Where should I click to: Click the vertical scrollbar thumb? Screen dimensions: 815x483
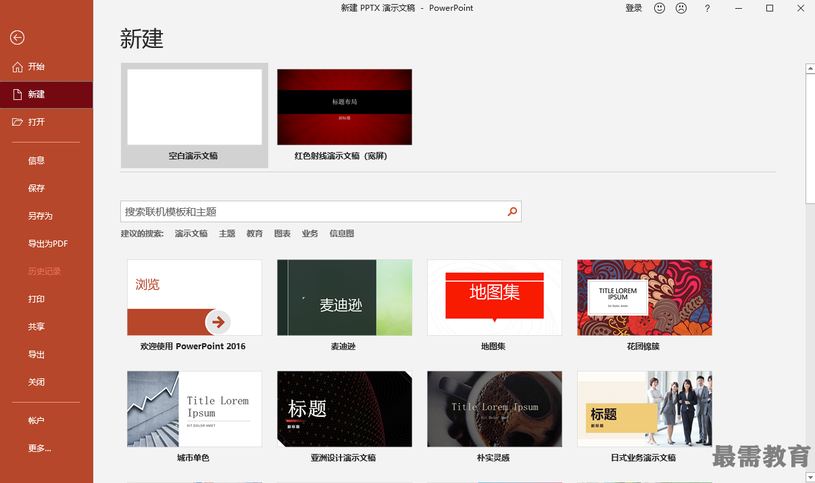810,138
